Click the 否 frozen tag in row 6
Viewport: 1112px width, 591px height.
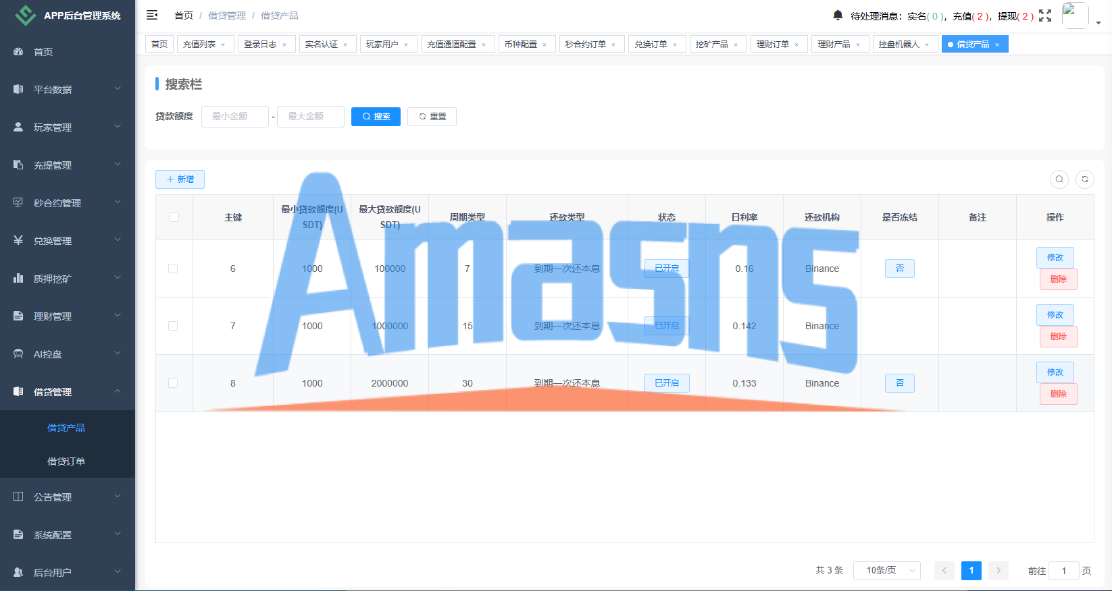pyautogui.click(x=900, y=269)
